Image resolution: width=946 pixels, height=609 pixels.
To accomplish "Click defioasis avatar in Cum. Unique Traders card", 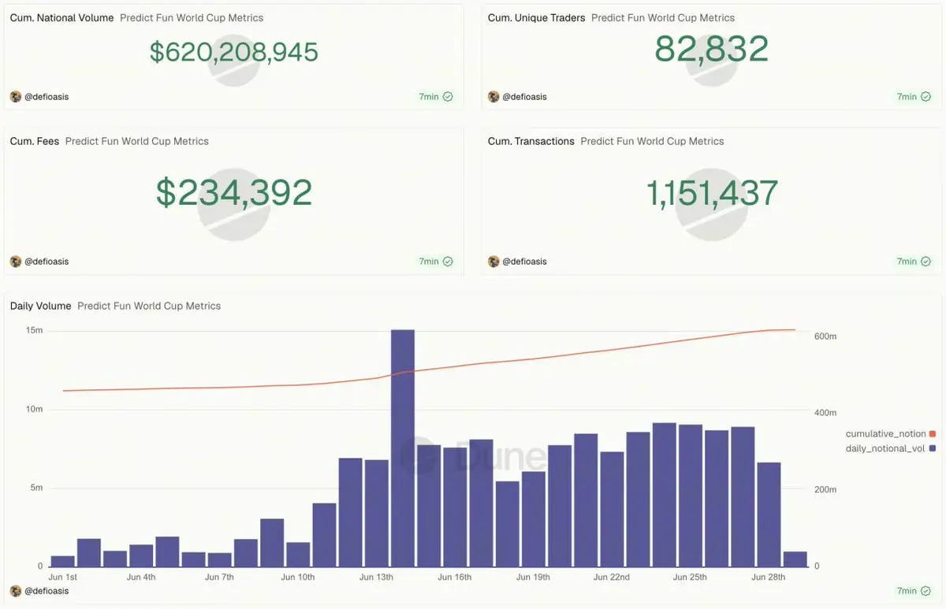I will [493, 97].
